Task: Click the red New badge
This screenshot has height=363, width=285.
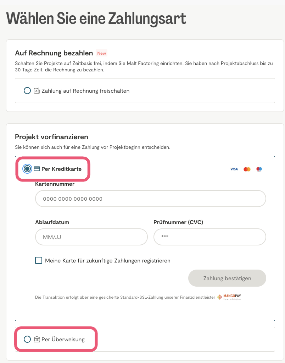Action: coord(102,53)
